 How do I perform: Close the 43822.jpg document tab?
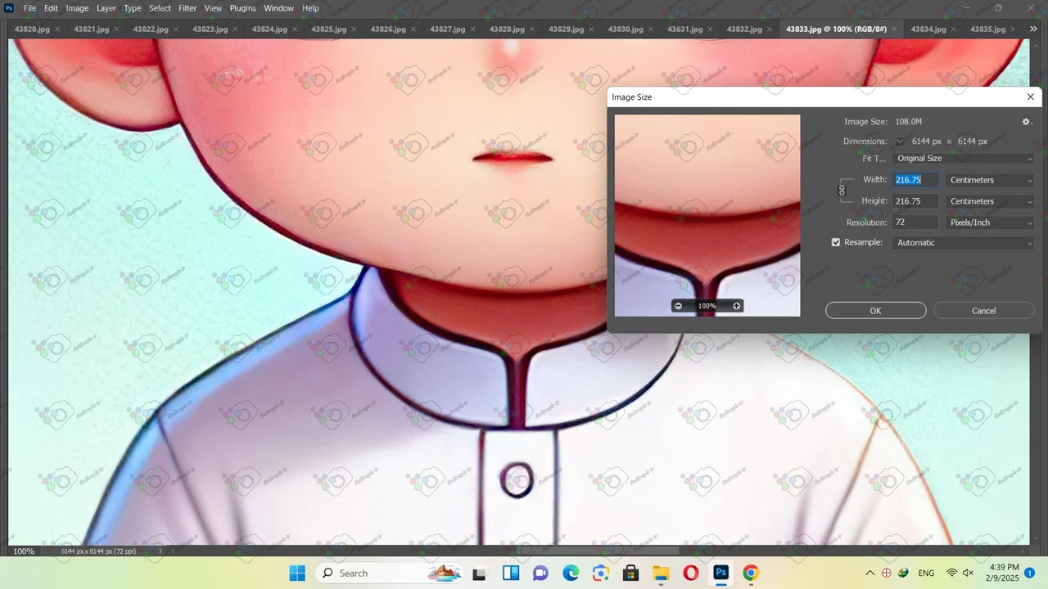175,29
